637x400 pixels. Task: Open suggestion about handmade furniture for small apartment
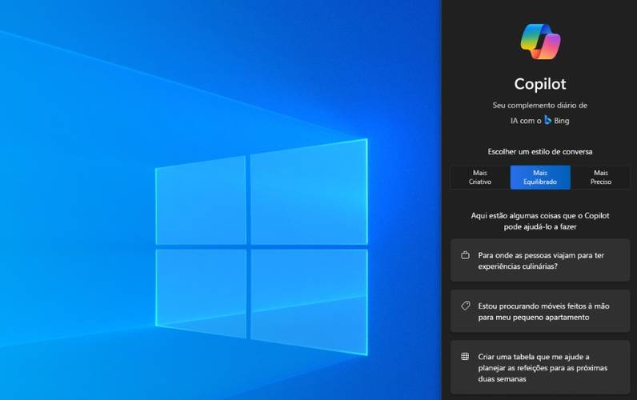tap(540, 311)
